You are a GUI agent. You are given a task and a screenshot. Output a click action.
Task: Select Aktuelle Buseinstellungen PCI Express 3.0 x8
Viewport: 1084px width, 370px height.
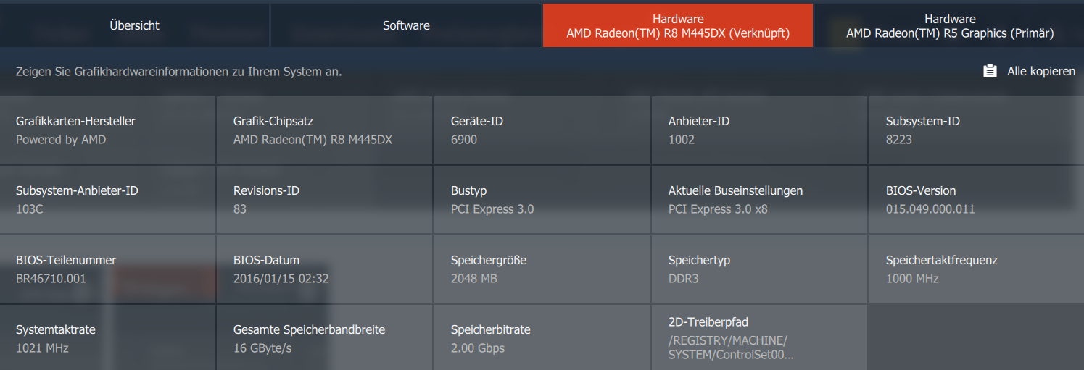(718, 209)
